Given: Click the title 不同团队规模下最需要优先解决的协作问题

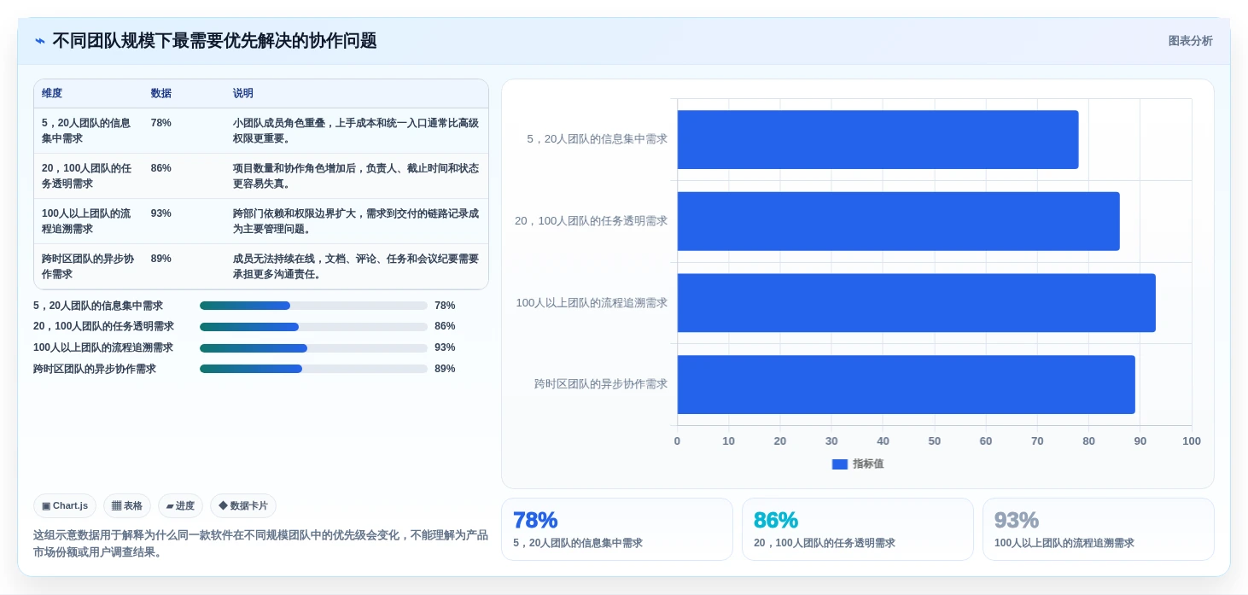Looking at the screenshot, I should click(x=214, y=41).
